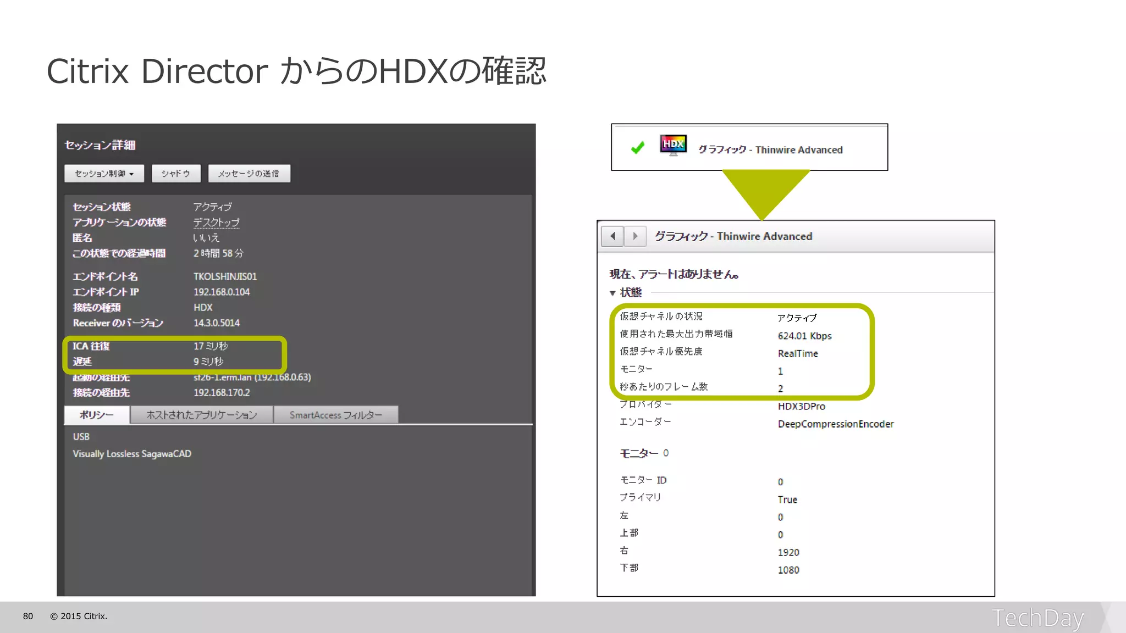Select the True primary monitor value

(x=787, y=499)
